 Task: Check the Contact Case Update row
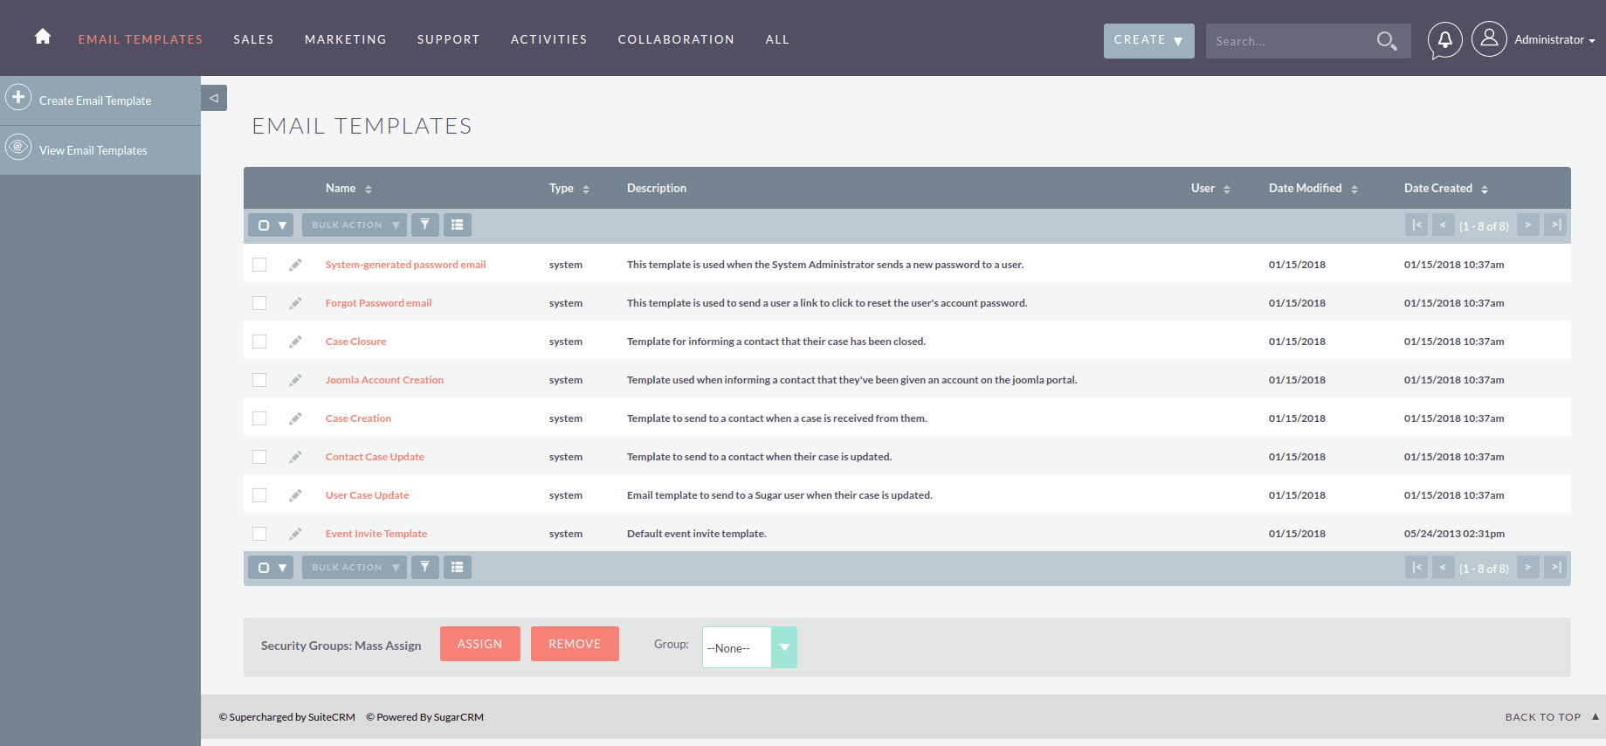(259, 457)
